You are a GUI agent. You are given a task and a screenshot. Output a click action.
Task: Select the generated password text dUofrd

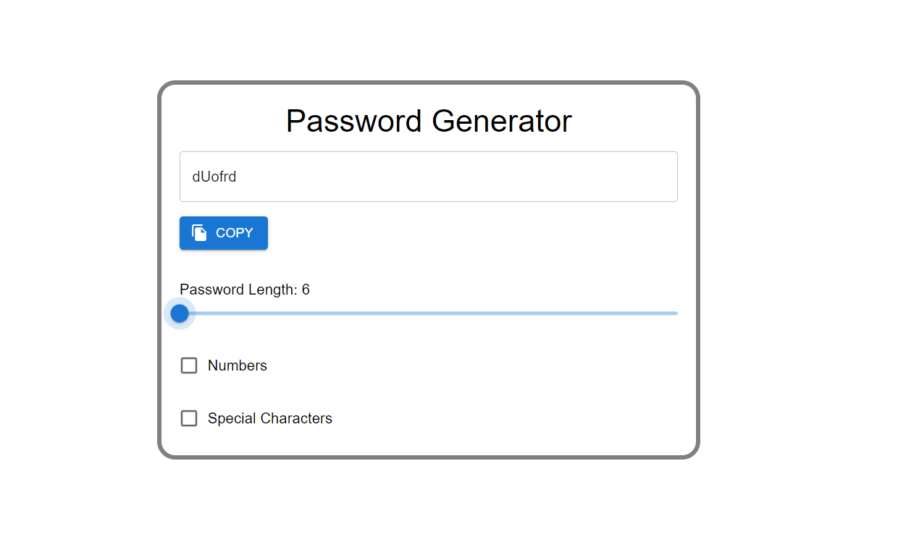pos(215,176)
